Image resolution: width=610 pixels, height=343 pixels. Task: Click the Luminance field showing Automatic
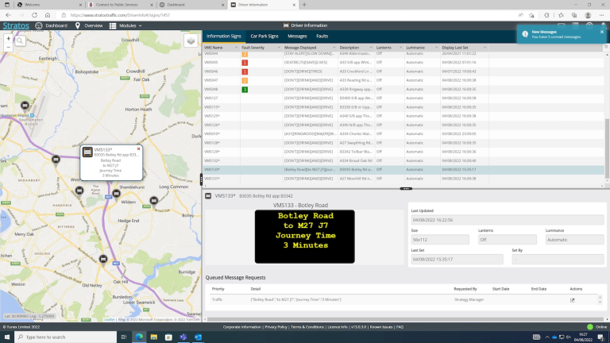pyautogui.click(x=574, y=240)
